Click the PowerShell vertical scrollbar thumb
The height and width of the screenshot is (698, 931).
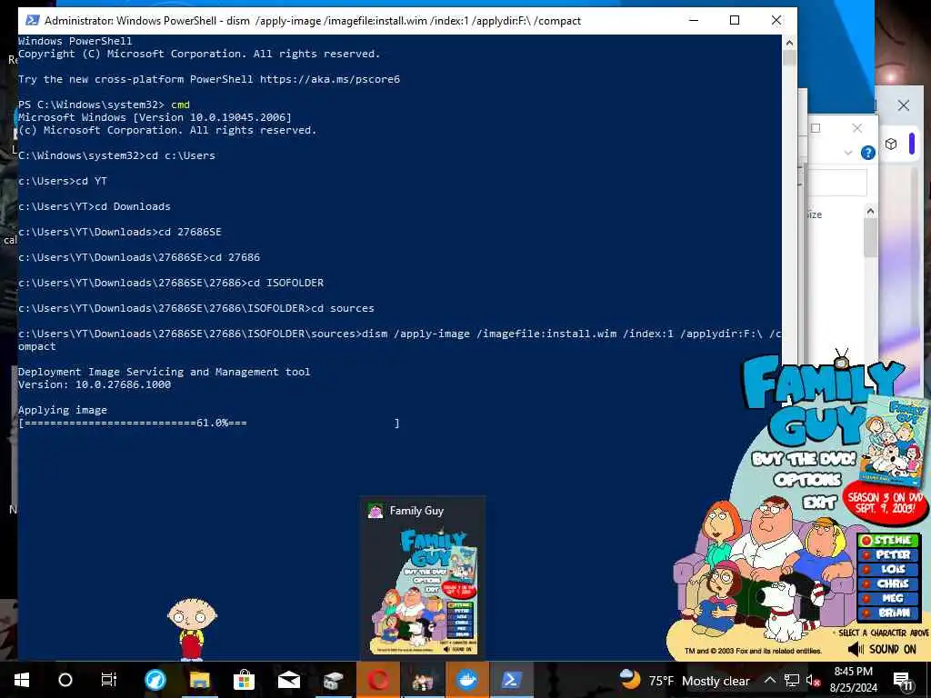789,58
